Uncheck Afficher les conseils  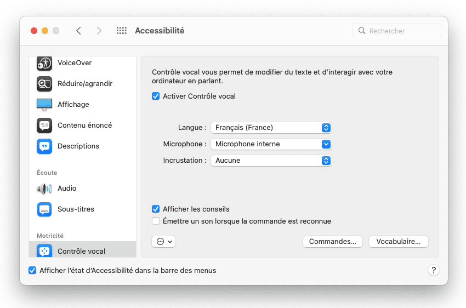[x=156, y=209]
